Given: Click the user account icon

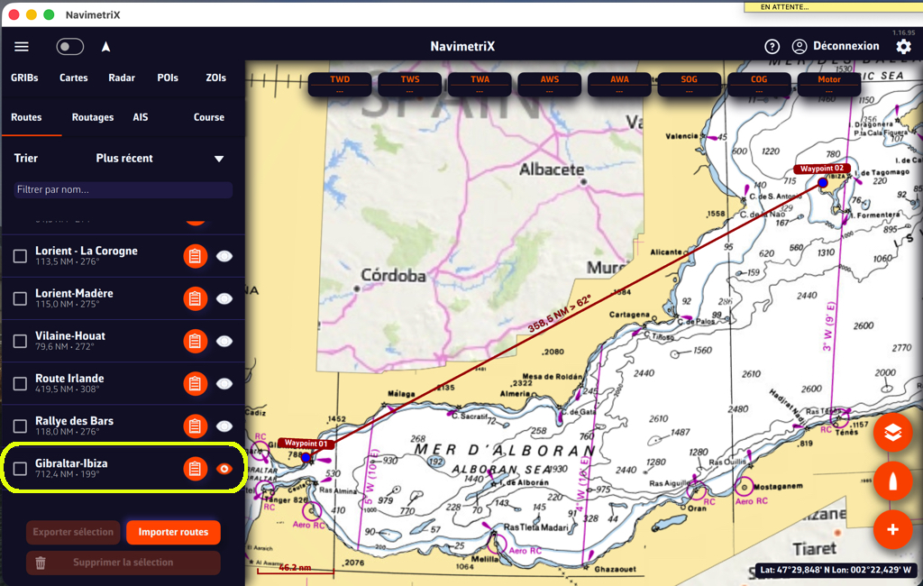Looking at the screenshot, I should point(799,47).
